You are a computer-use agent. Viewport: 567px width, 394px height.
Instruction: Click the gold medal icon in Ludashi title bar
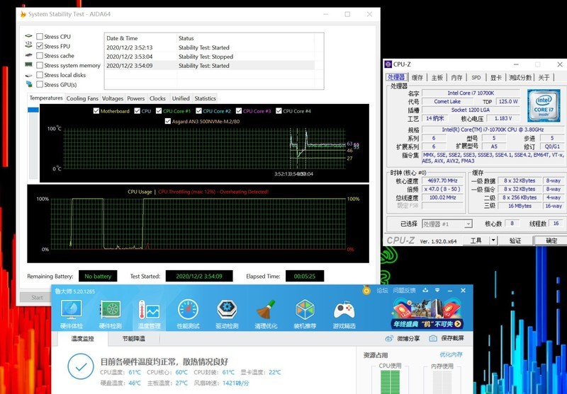[x=366, y=290]
